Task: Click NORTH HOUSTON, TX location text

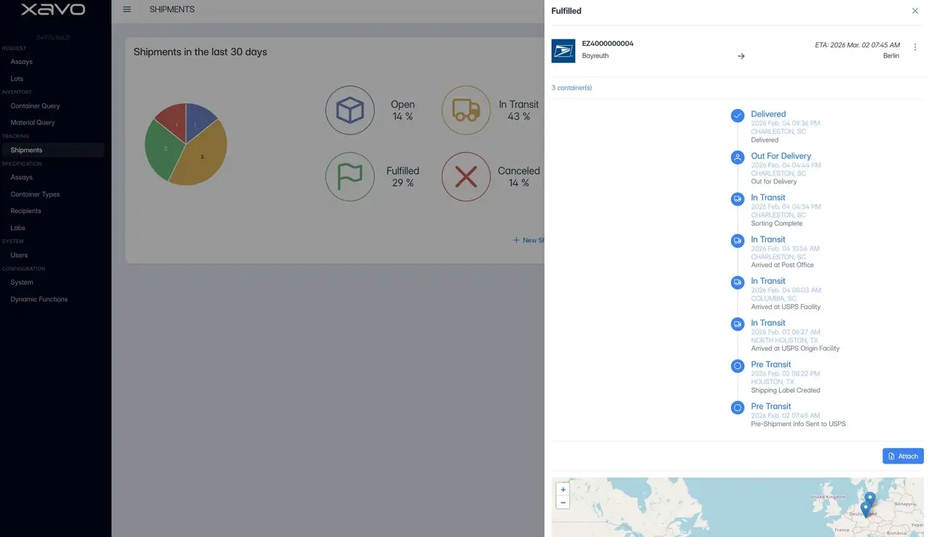Action: coord(784,341)
